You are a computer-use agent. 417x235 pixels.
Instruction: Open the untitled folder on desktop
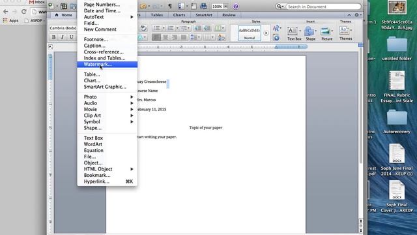point(397,48)
